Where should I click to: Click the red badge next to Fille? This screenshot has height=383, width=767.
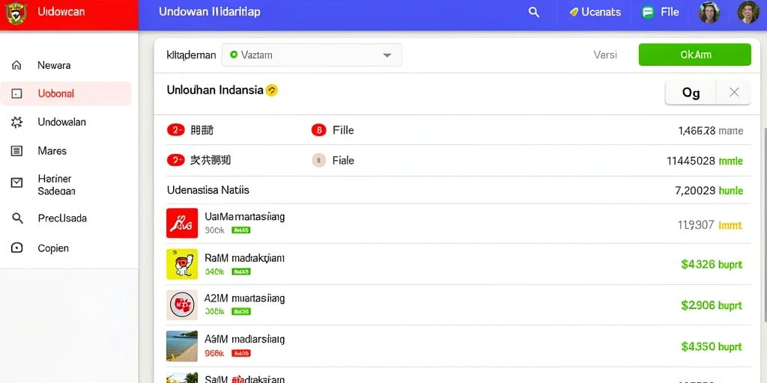[x=318, y=130]
